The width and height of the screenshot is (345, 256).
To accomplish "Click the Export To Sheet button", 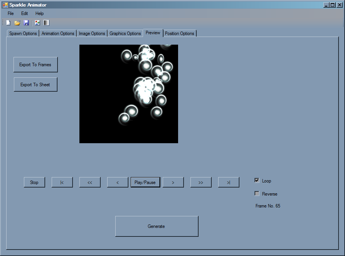I will pyautogui.click(x=35, y=84).
